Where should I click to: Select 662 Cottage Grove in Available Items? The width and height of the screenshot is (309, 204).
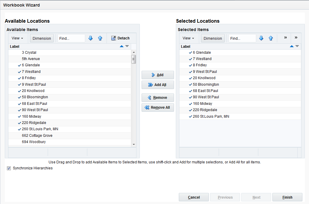70,136
